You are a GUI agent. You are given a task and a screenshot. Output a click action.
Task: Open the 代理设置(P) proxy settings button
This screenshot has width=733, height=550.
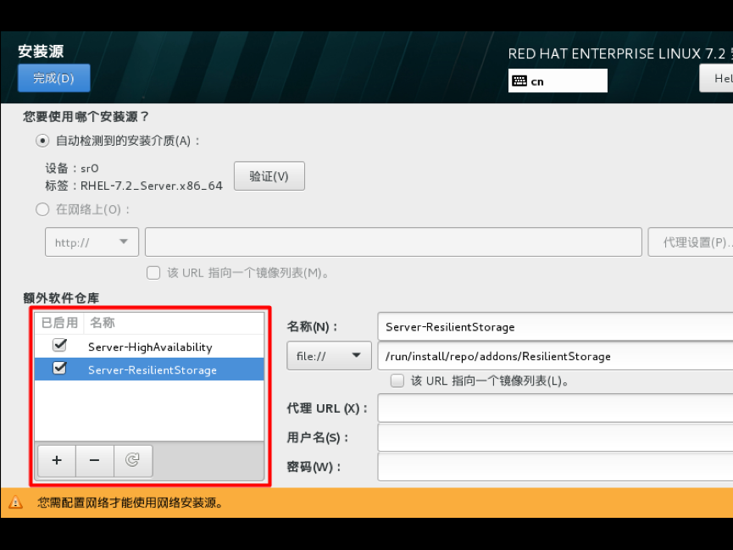(x=691, y=242)
